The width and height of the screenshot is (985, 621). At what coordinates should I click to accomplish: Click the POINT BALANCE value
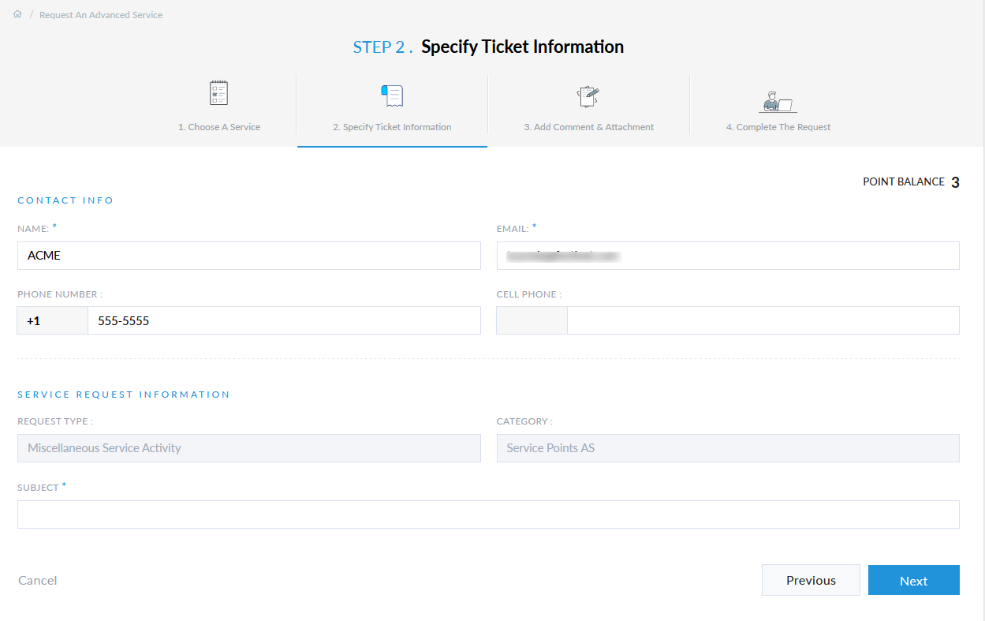(956, 181)
